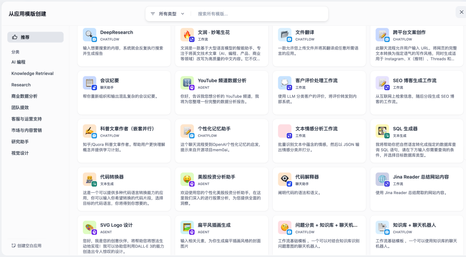Click the 代码解释器 eye icon

(x=284, y=179)
